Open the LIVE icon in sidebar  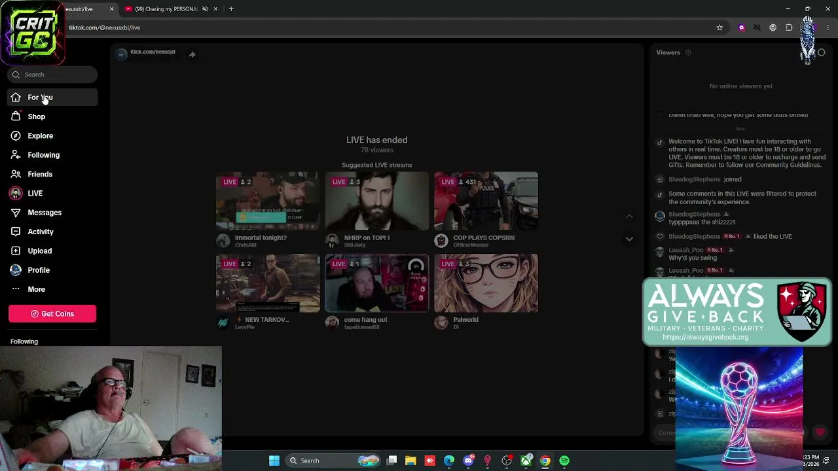click(x=16, y=193)
